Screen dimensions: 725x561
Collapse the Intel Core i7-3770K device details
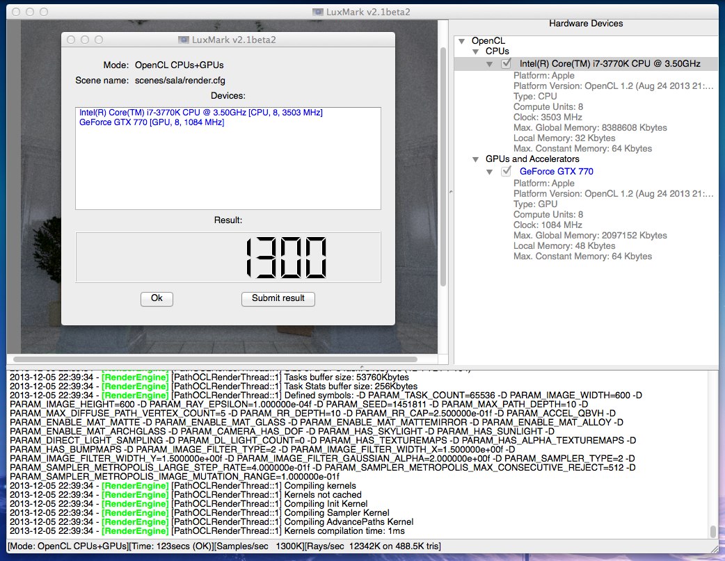click(x=489, y=64)
